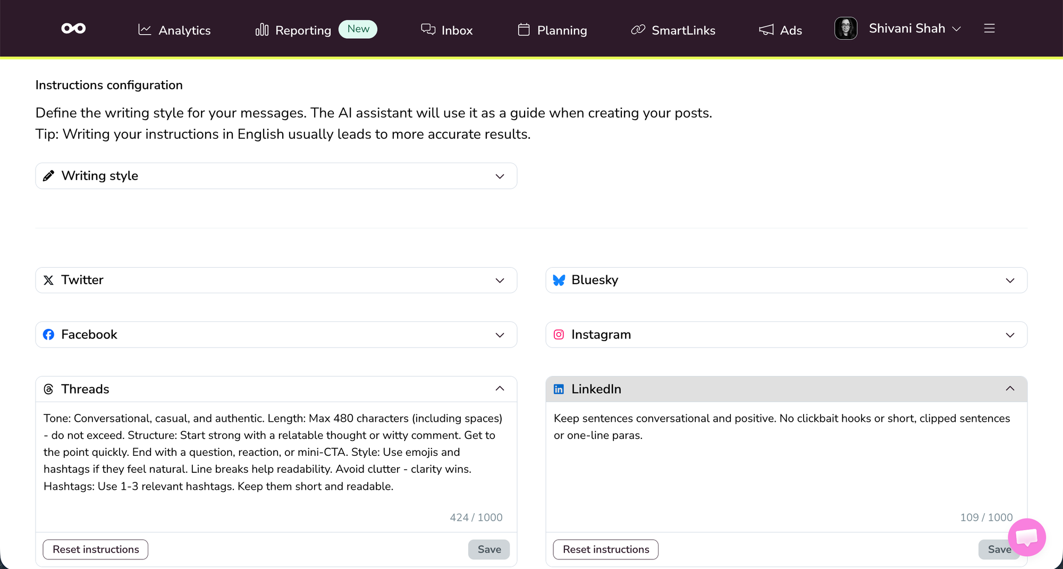Click the SmartLinks chain icon
The image size is (1063, 569).
coord(638,30)
